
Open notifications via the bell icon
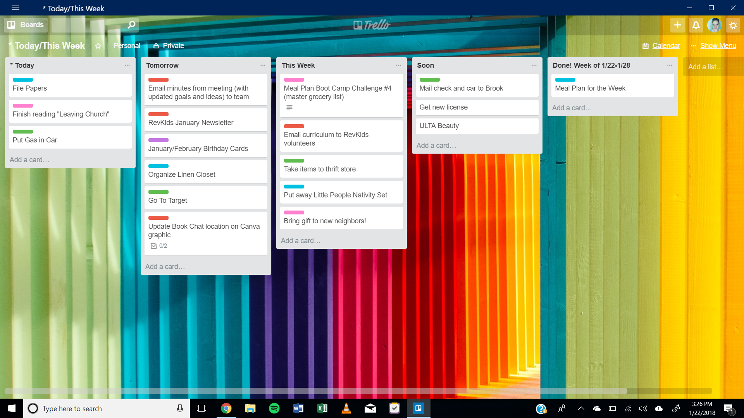[x=696, y=24]
